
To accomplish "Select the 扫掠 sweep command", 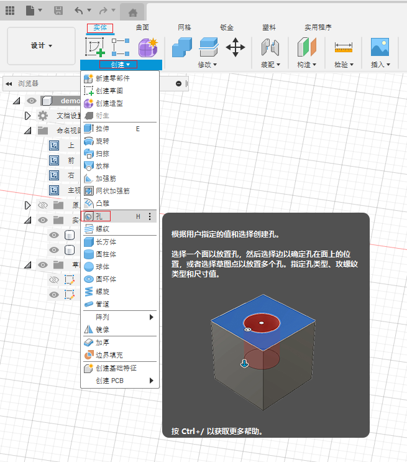I will point(120,154).
